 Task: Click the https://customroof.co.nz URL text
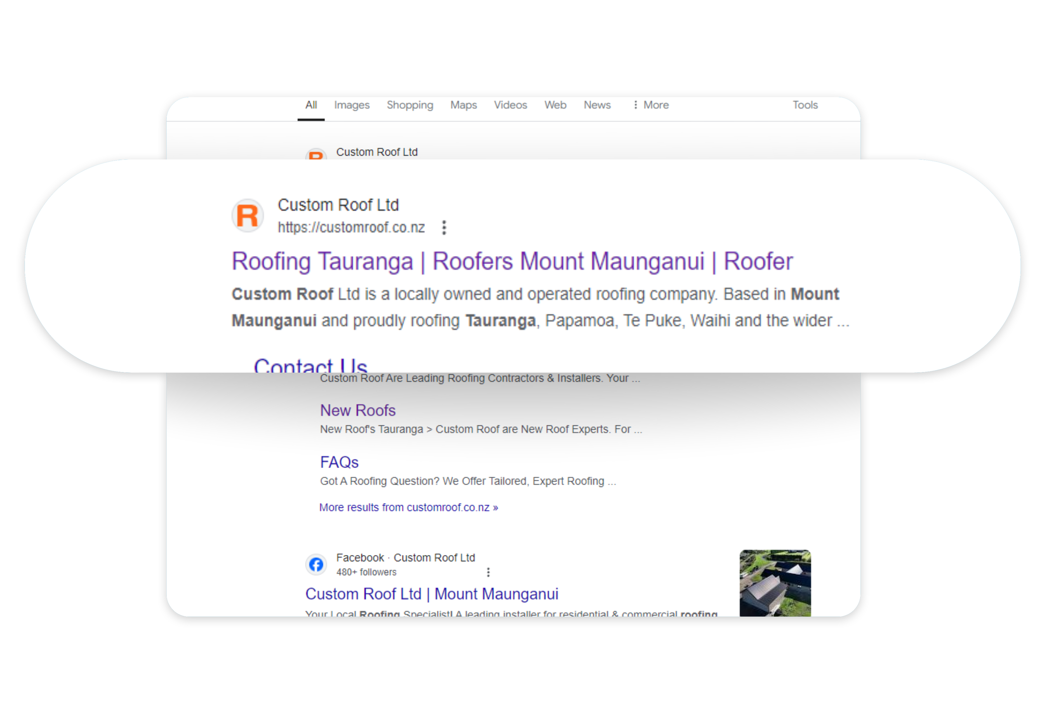351,227
